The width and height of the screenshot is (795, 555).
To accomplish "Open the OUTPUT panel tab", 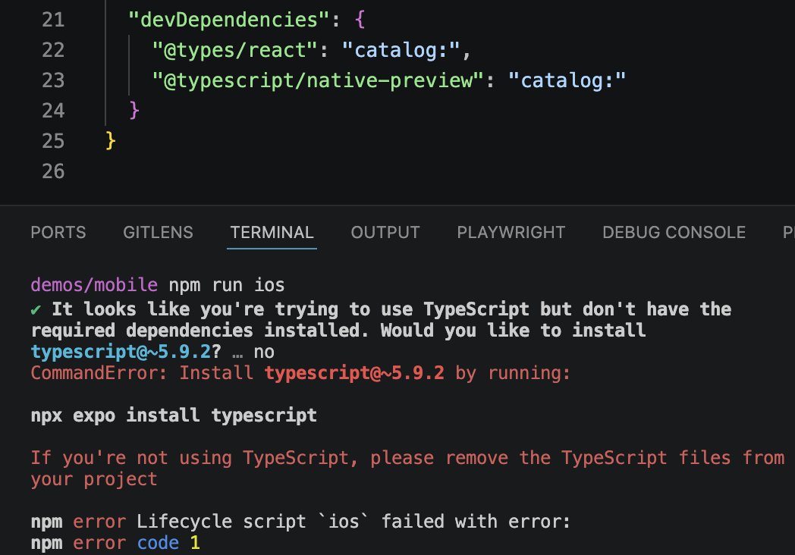I will coord(385,232).
